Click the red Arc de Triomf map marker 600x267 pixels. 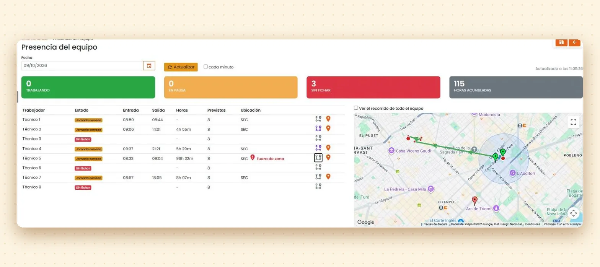pos(475,201)
